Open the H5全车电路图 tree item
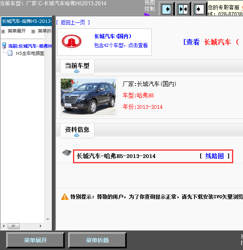The image size is (243, 250). (30, 53)
